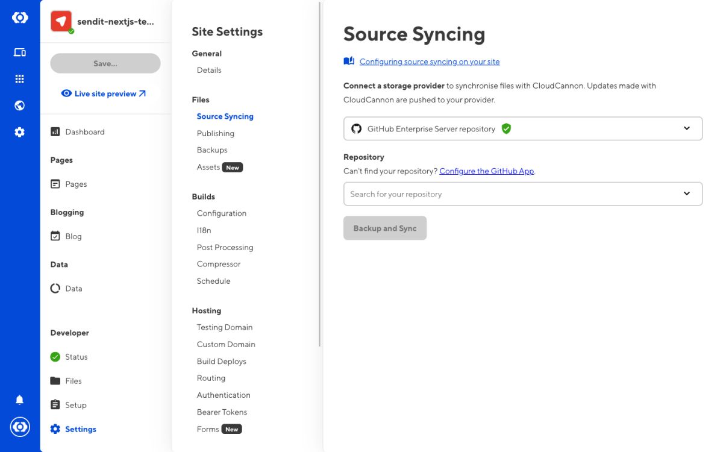Click the account avatar icon

coord(20,427)
